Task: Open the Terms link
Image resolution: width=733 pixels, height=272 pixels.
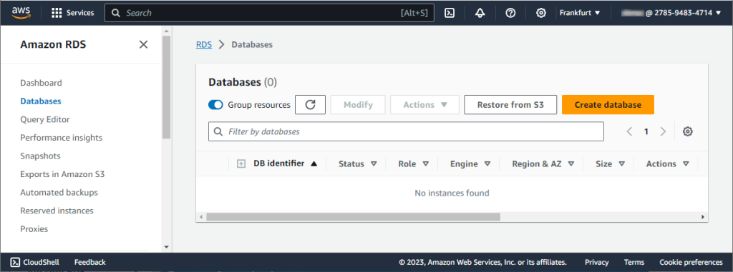Action: tap(634, 262)
